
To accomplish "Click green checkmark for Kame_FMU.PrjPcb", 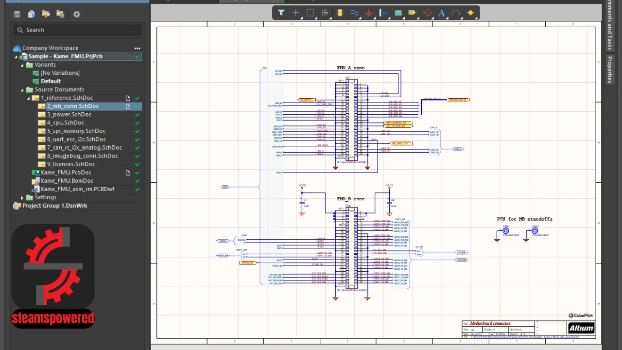I will pyautogui.click(x=138, y=56).
